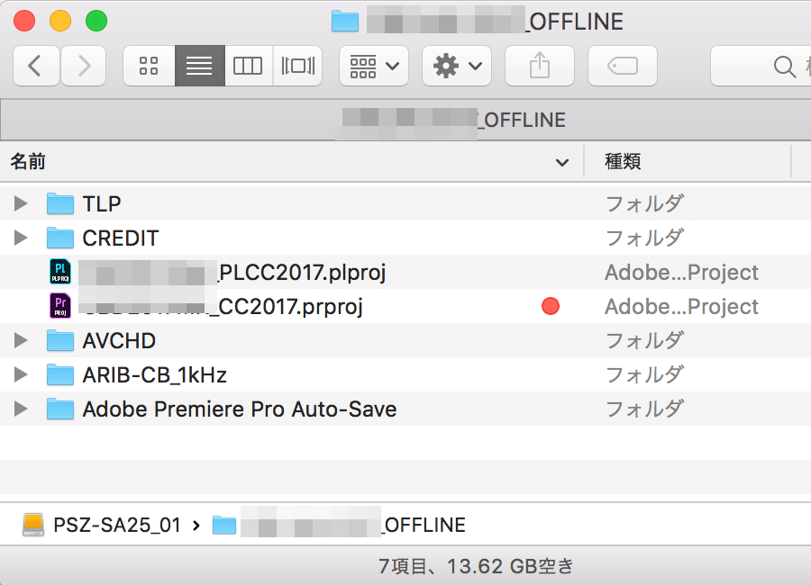Switch to list view
Image resolution: width=811 pixels, height=585 pixels.
pyautogui.click(x=199, y=66)
